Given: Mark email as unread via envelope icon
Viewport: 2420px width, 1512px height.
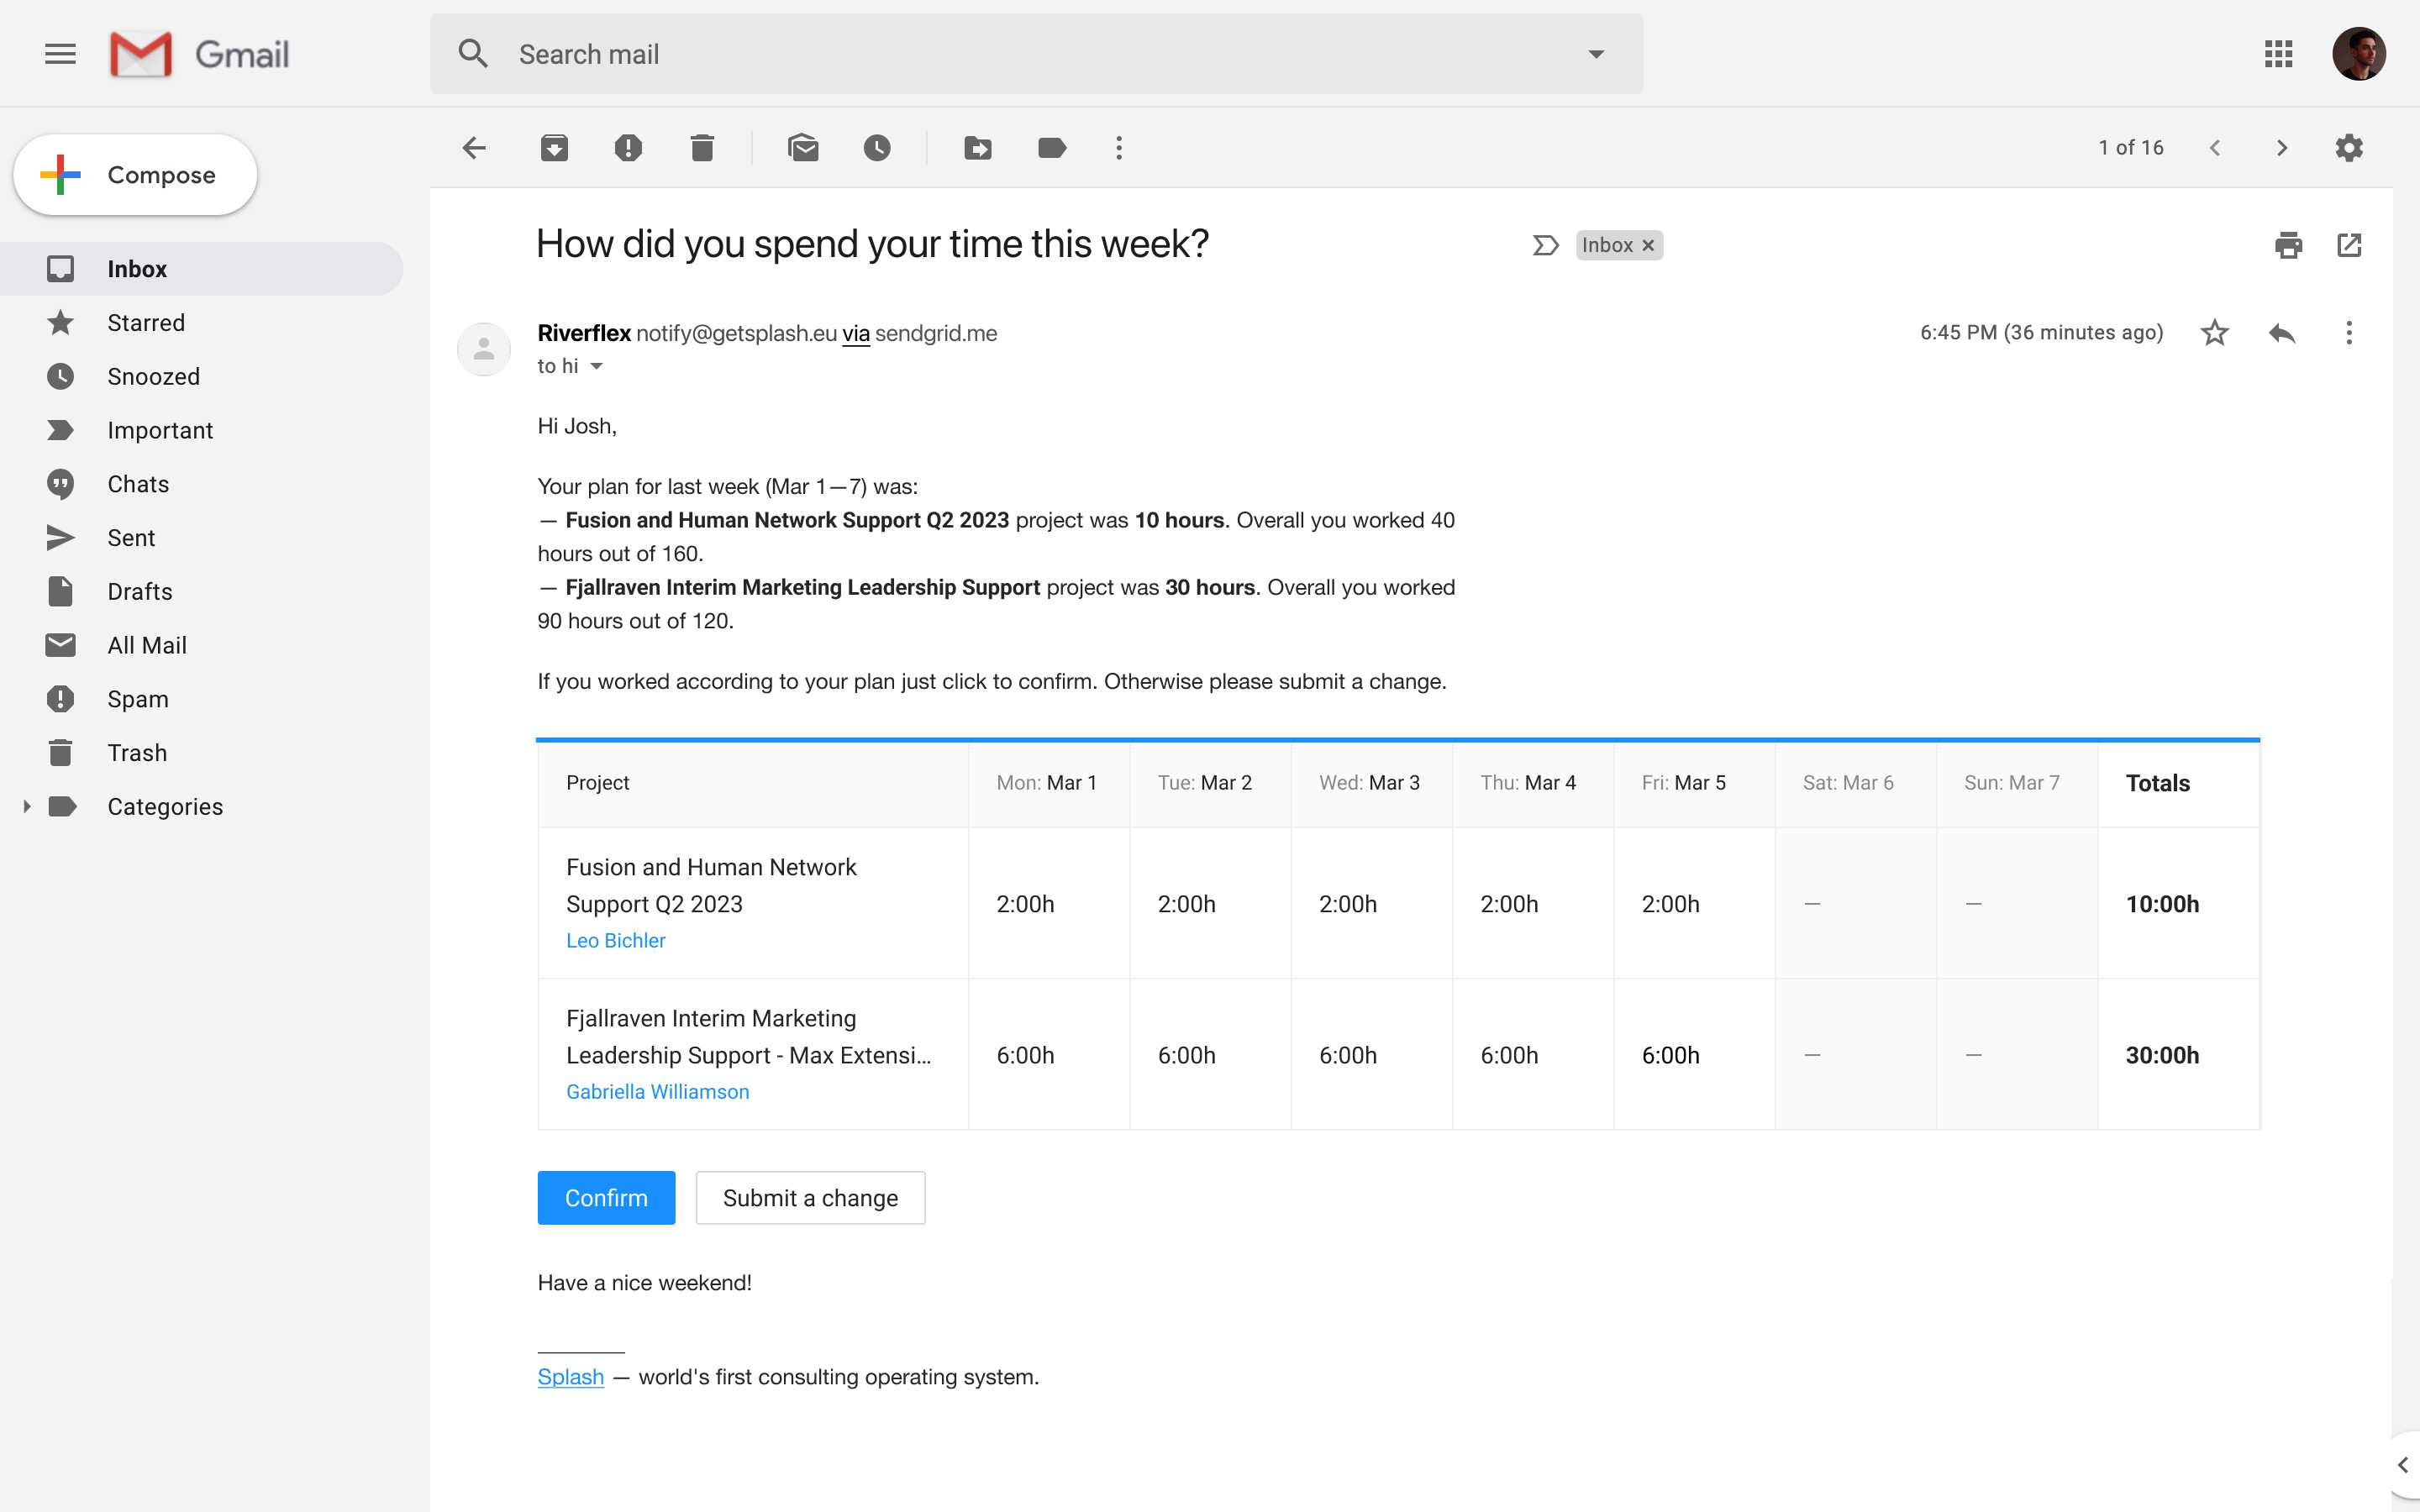Looking at the screenshot, I should (803, 148).
